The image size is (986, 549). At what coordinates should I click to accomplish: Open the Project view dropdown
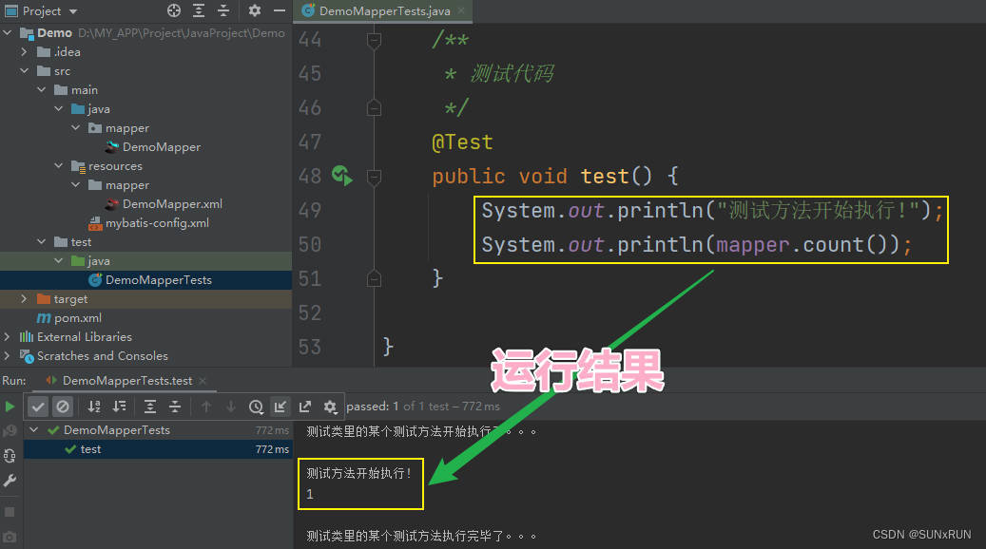pyautogui.click(x=73, y=11)
